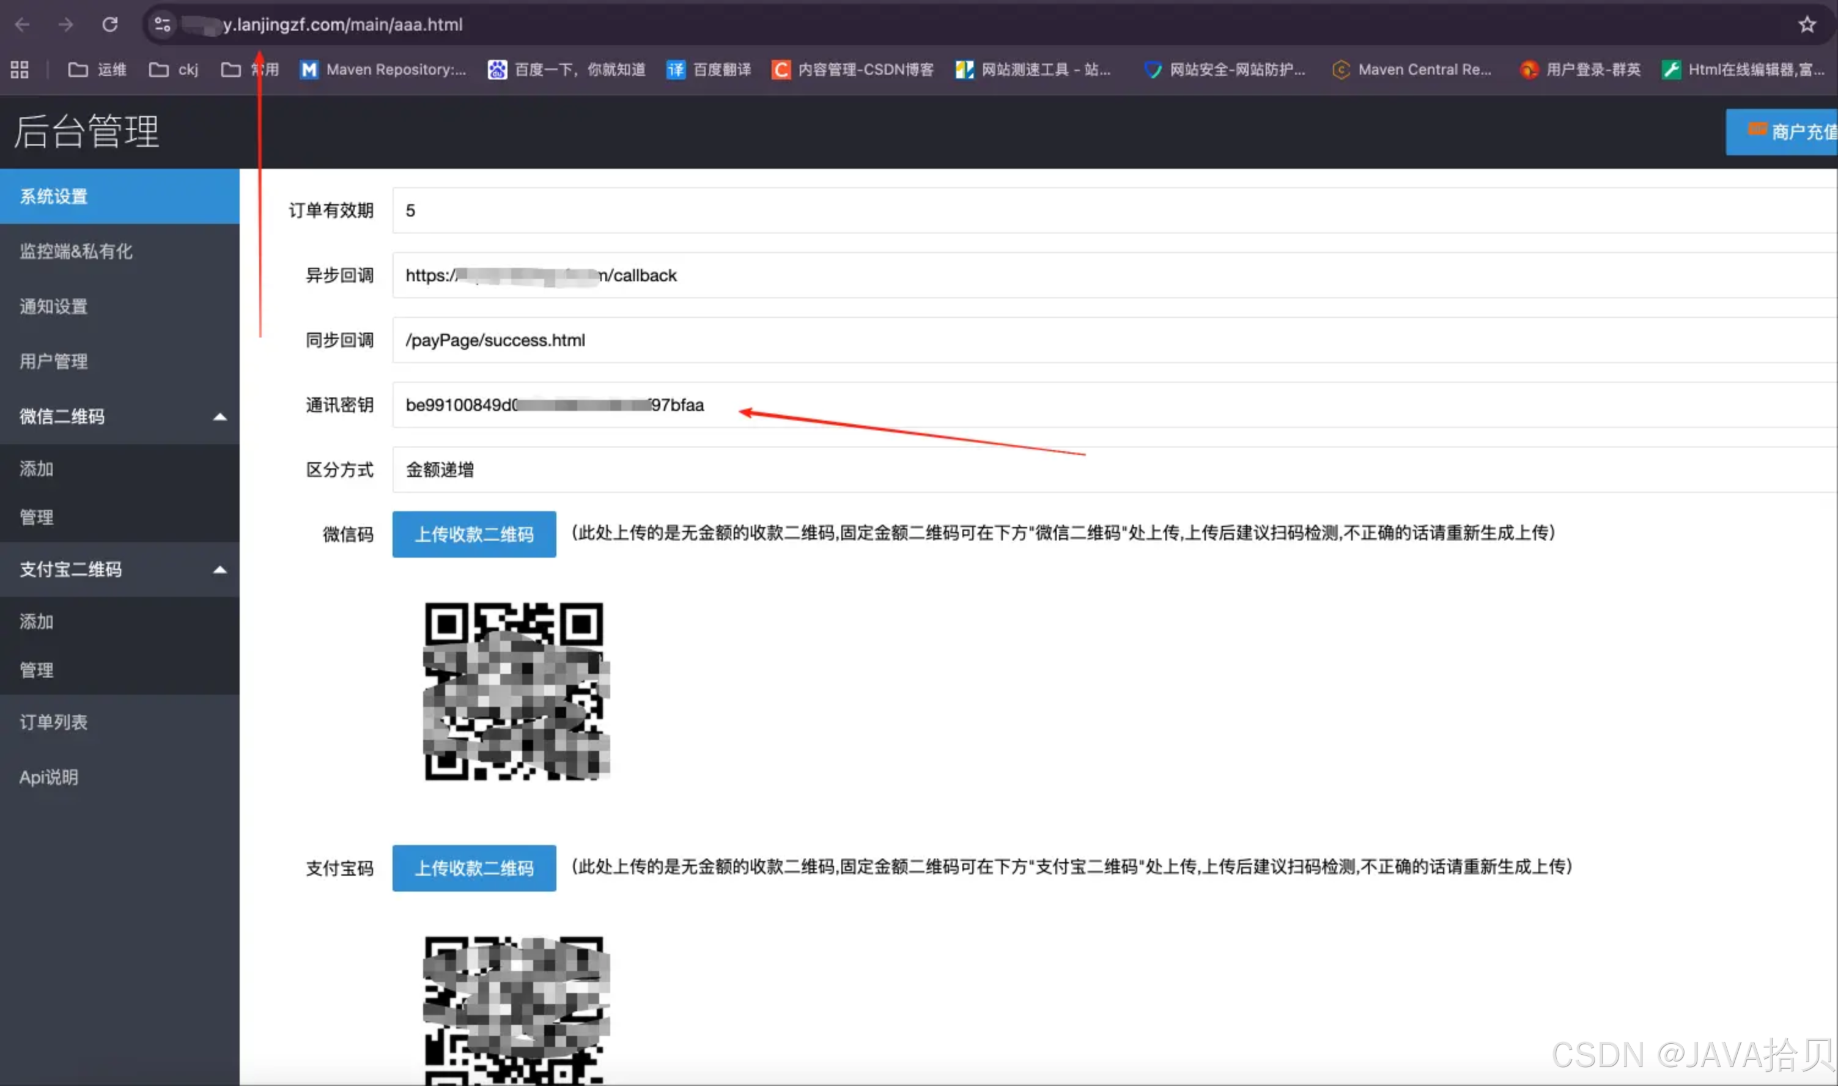Image resolution: width=1838 pixels, height=1086 pixels.
Task: Go forward with the browser forward arrow
Action: [x=66, y=25]
